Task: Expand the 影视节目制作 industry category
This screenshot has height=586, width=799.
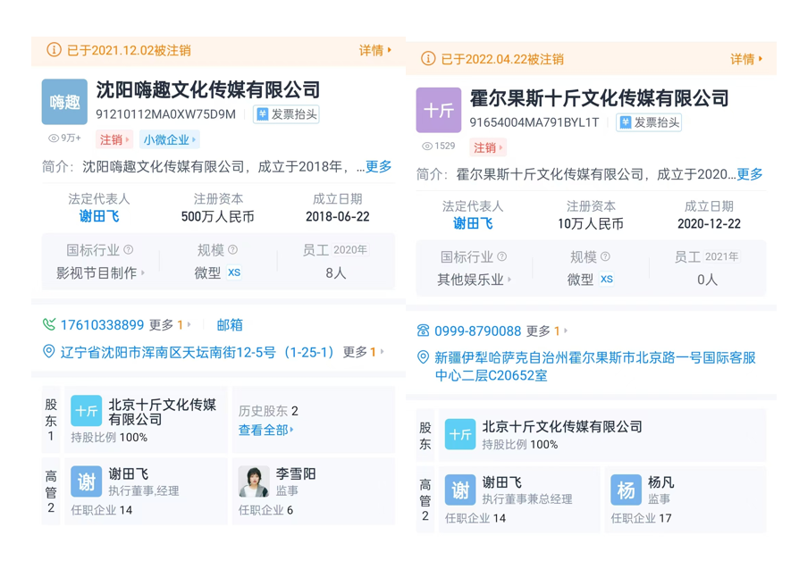Action: click(x=100, y=272)
